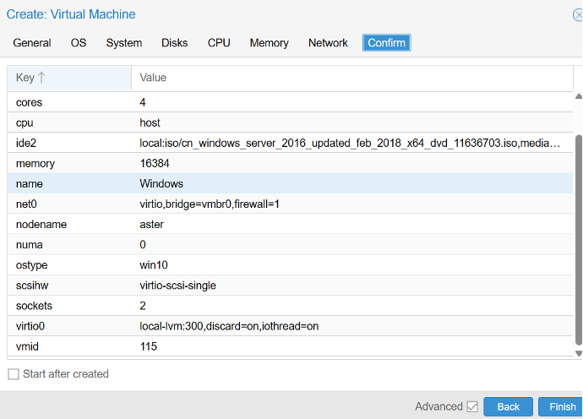Click the cores value 4
Screen dimensions: 583x419
tap(143, 102)
